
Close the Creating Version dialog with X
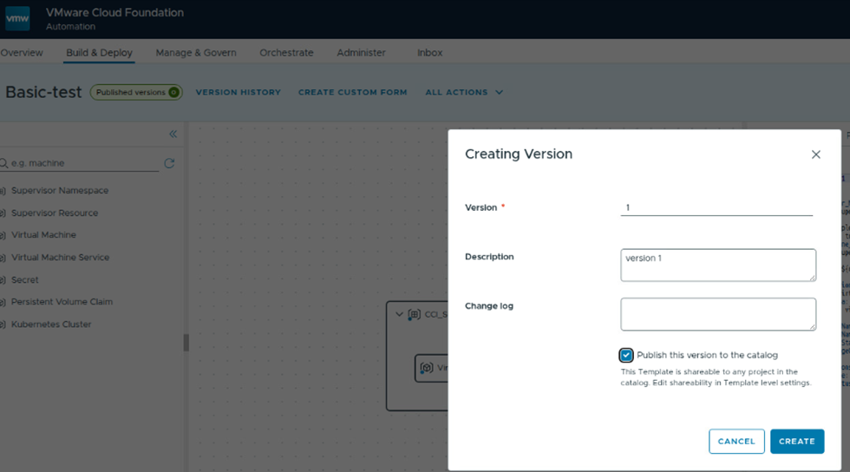click(x=815, y=154)
